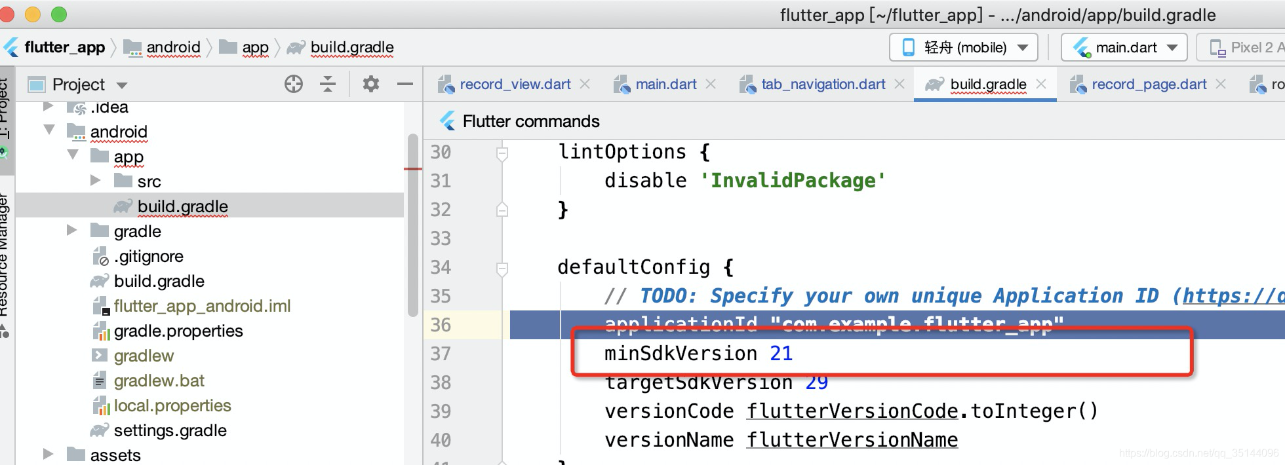This screenshot has width=1285, height=465.
Task: Click build.gradle in the breadcrumb bar
Action: pyautogui.click(x=352, y=47)
